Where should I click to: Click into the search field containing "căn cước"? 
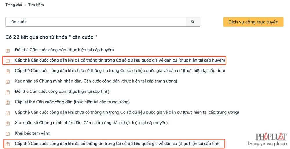click(96, 22)
